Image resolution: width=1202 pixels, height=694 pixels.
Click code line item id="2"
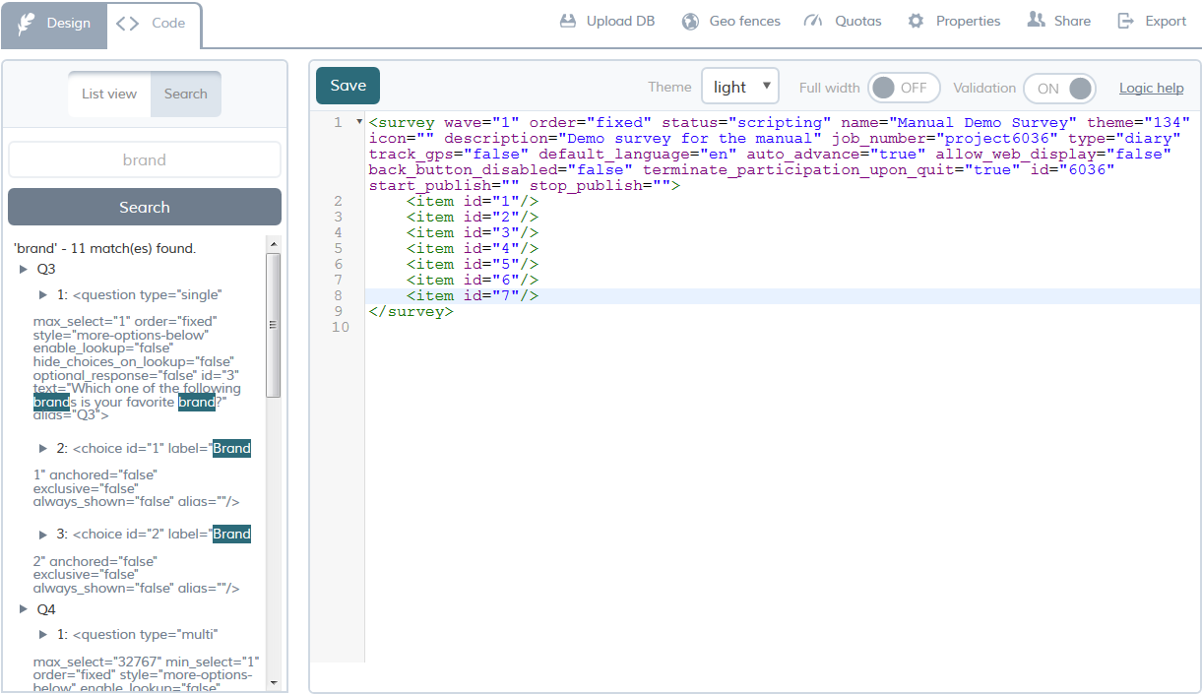click(473, 217)
